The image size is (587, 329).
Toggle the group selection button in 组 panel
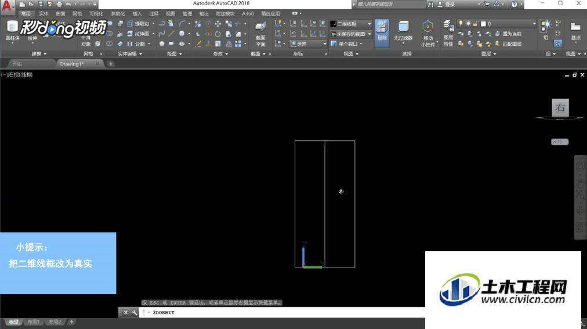click(x=558, y=44)
